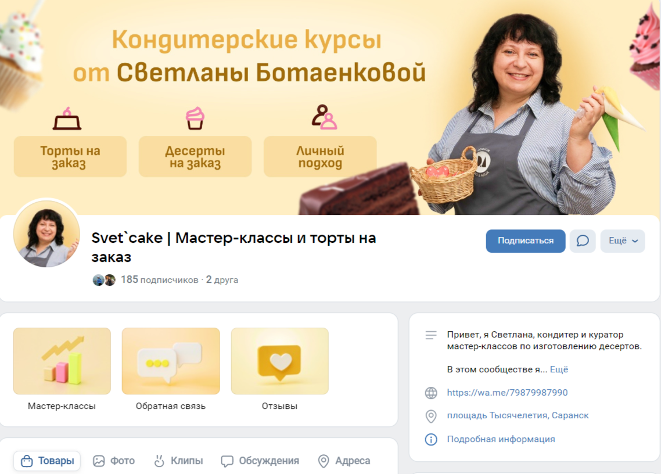Image resolution: width=661 pixels, height=474 pixels.
Task: Expand the Ещё dropdown menu button
Action: pyautogui.click(x=623, y=241)
